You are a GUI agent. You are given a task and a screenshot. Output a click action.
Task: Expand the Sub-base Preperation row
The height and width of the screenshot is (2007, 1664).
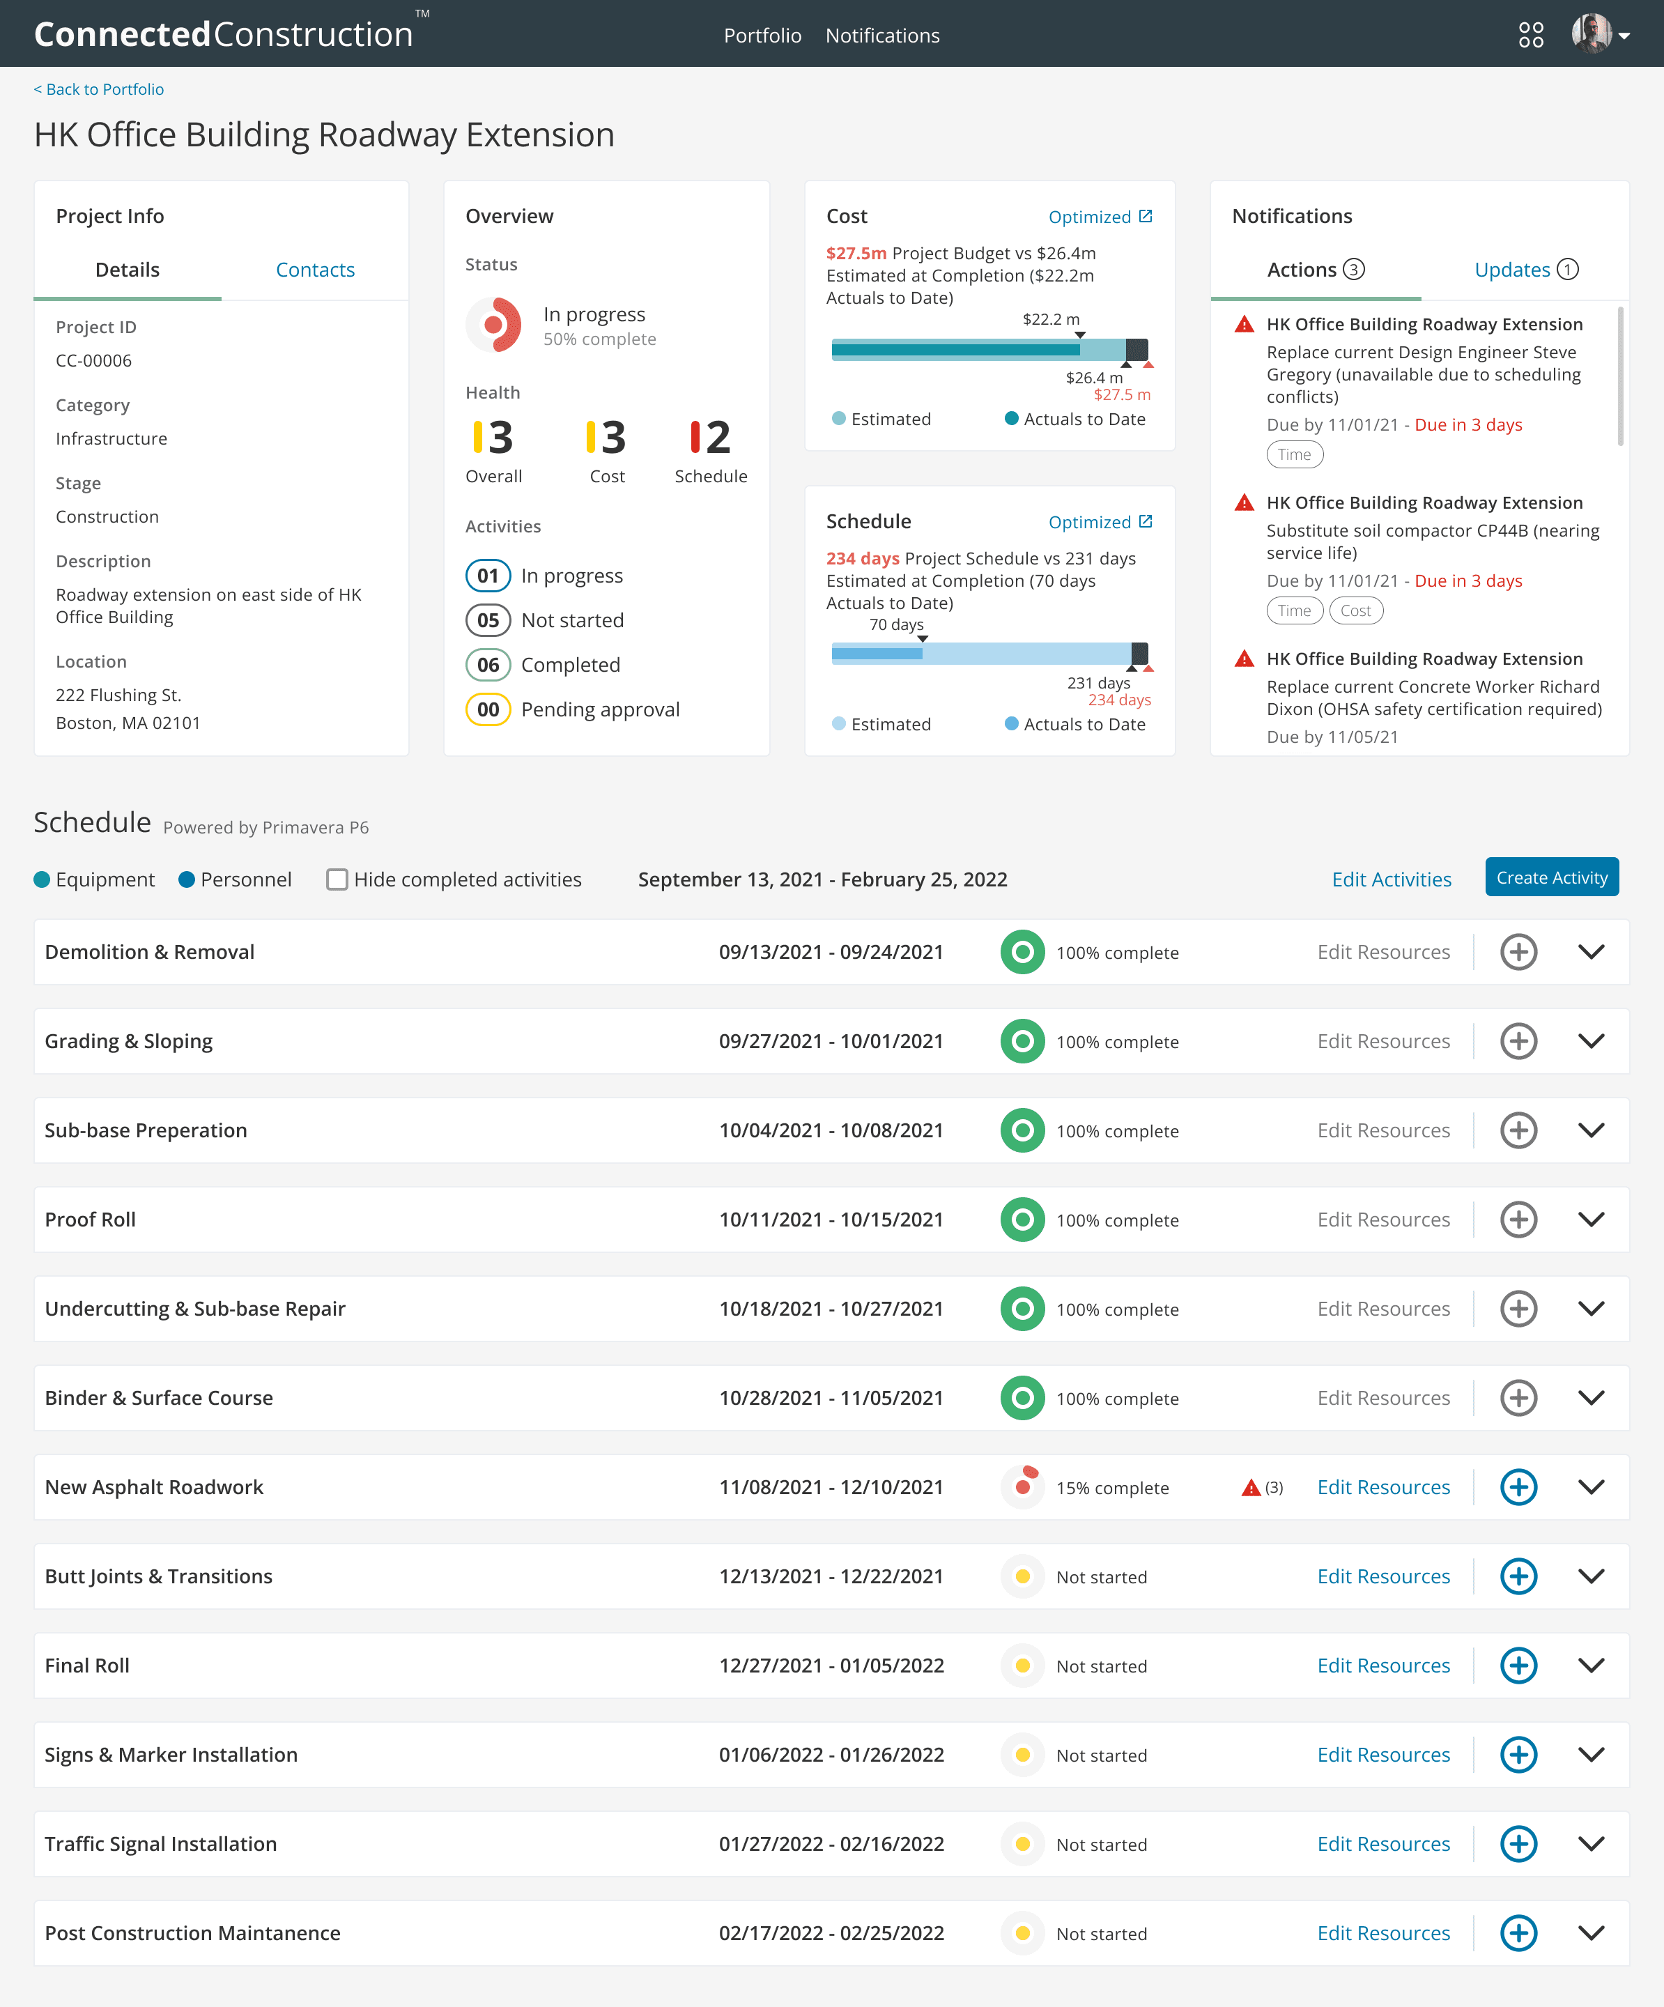tap(1590, 1130)
